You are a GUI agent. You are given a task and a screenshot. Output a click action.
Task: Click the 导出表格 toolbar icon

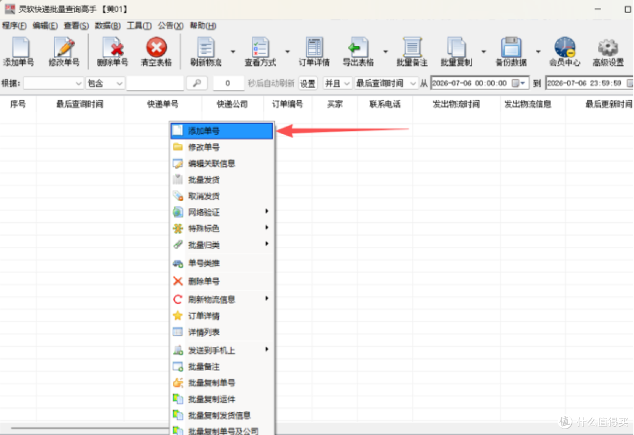pos(358,52)
